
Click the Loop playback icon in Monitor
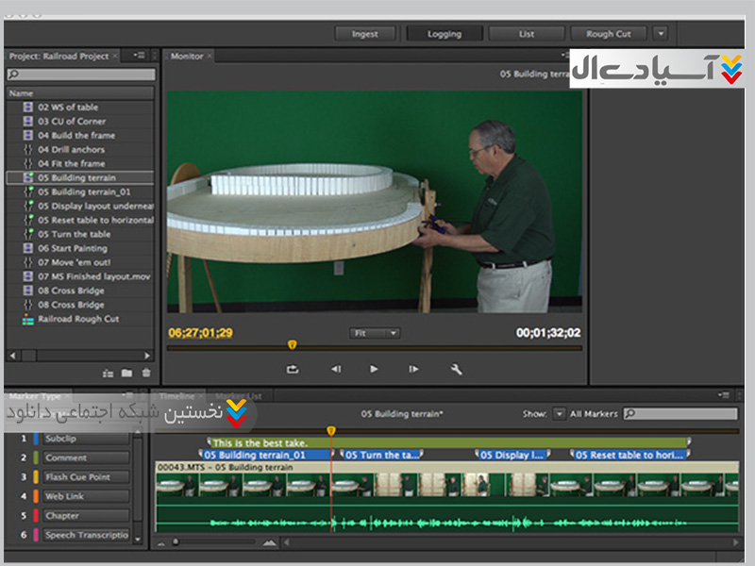pos(293,370)
